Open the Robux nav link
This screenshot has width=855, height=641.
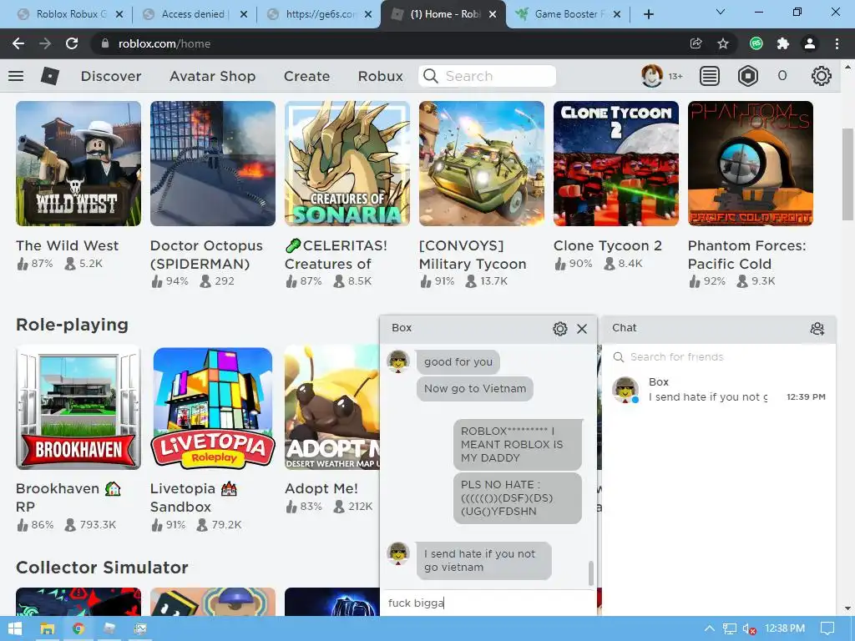pos(381,76)
